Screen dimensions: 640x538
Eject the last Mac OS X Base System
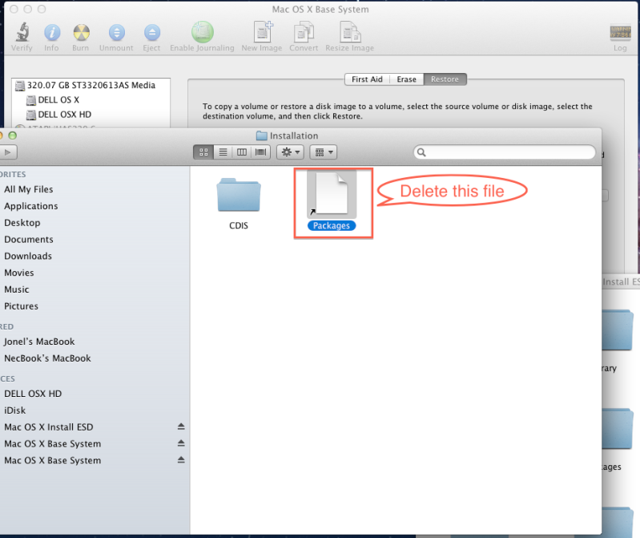181,460
